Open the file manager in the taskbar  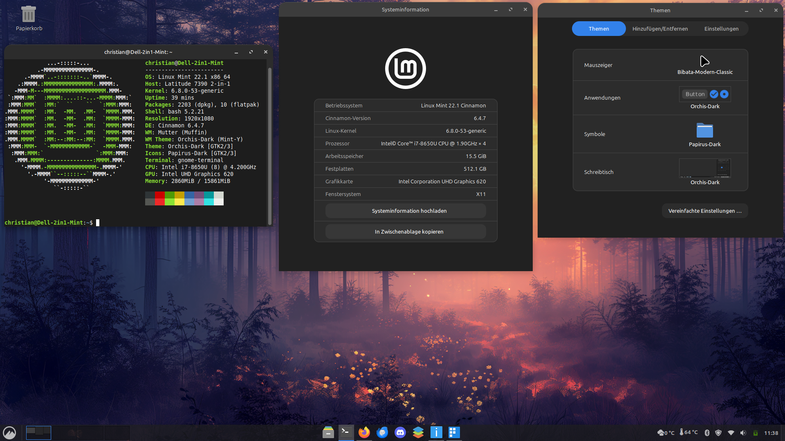point(328,432)
